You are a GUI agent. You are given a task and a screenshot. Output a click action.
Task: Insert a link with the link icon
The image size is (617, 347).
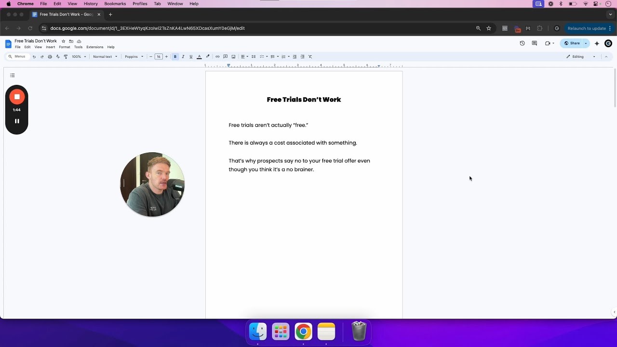pyautogui.click(x=217, y=57)
